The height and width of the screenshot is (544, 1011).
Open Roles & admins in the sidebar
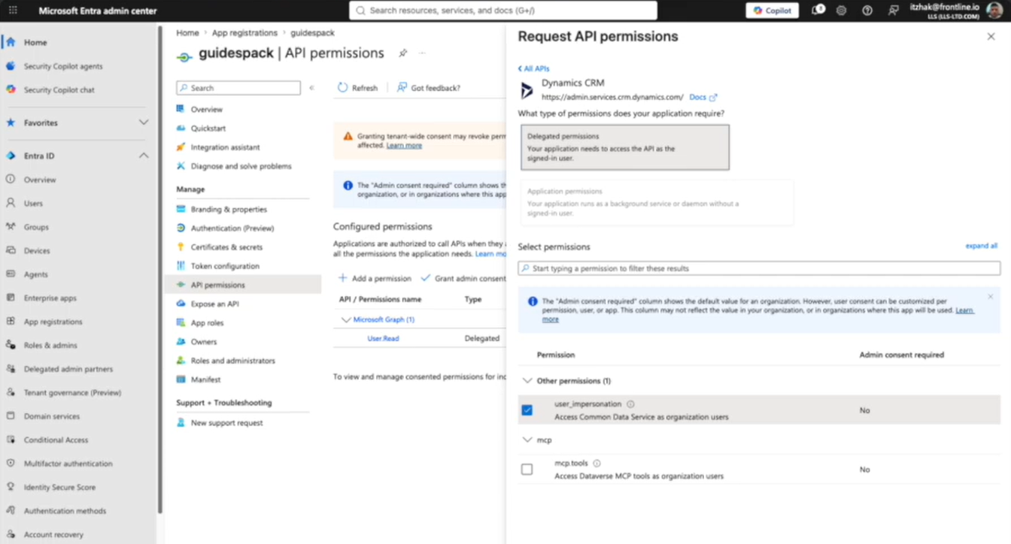50,346
